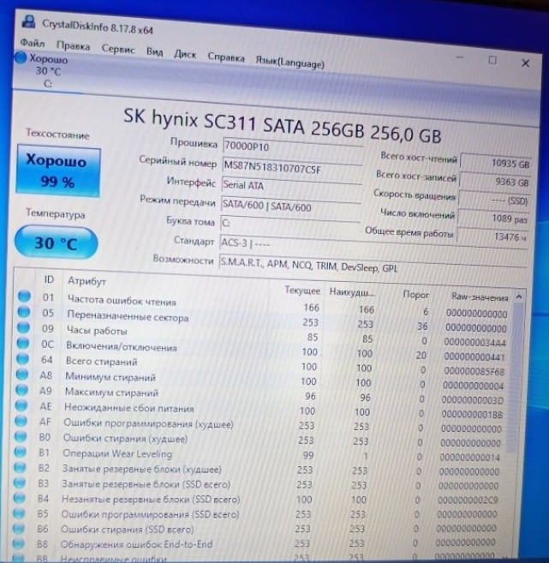549x563 pixels.
Task: Click the Прошивка field 70000P10
Action: tap(292, 147)
